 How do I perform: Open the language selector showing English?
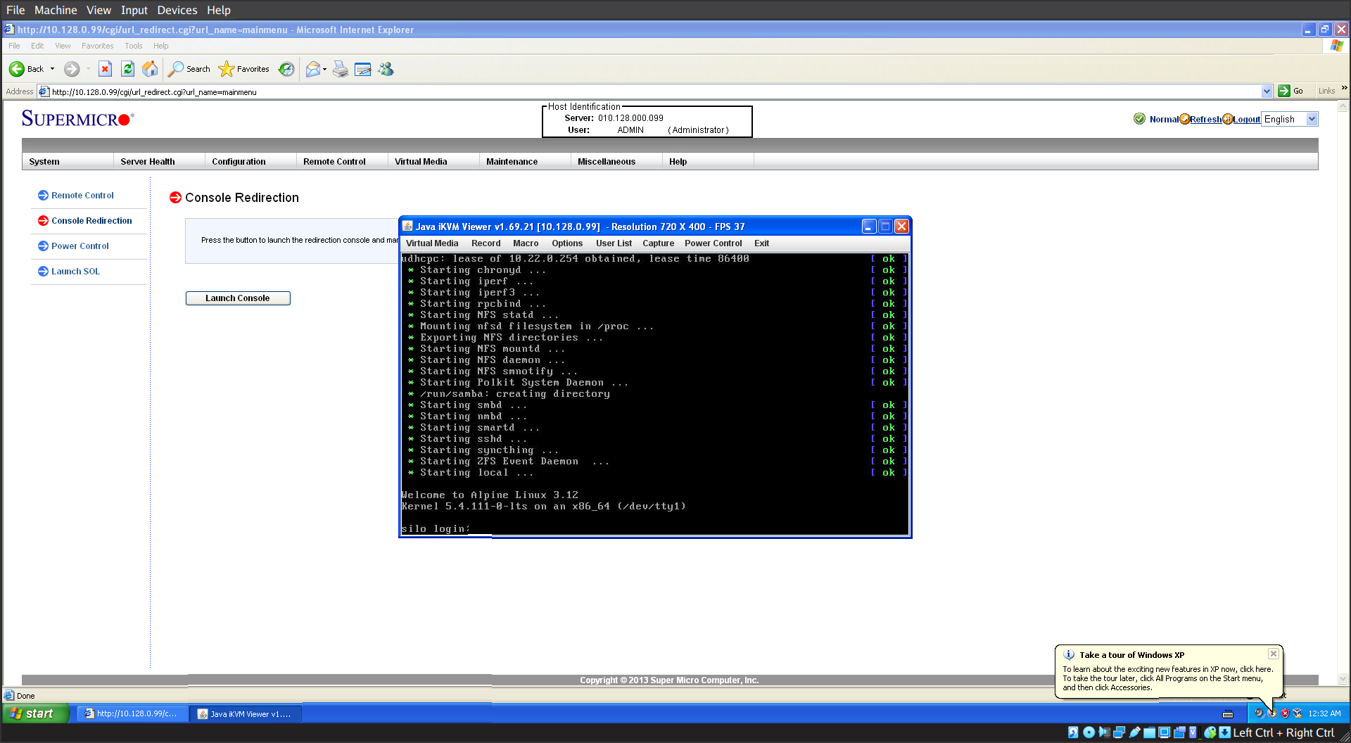click(x=1289, y=119)
